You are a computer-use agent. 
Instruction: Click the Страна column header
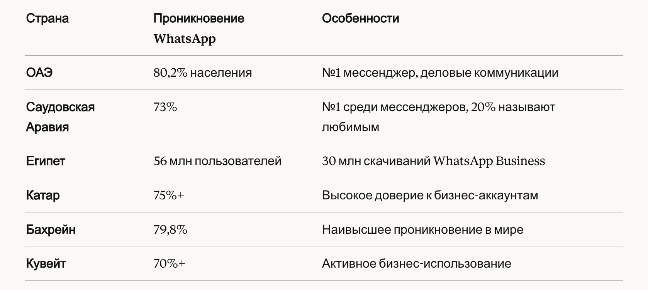point(47,18)
